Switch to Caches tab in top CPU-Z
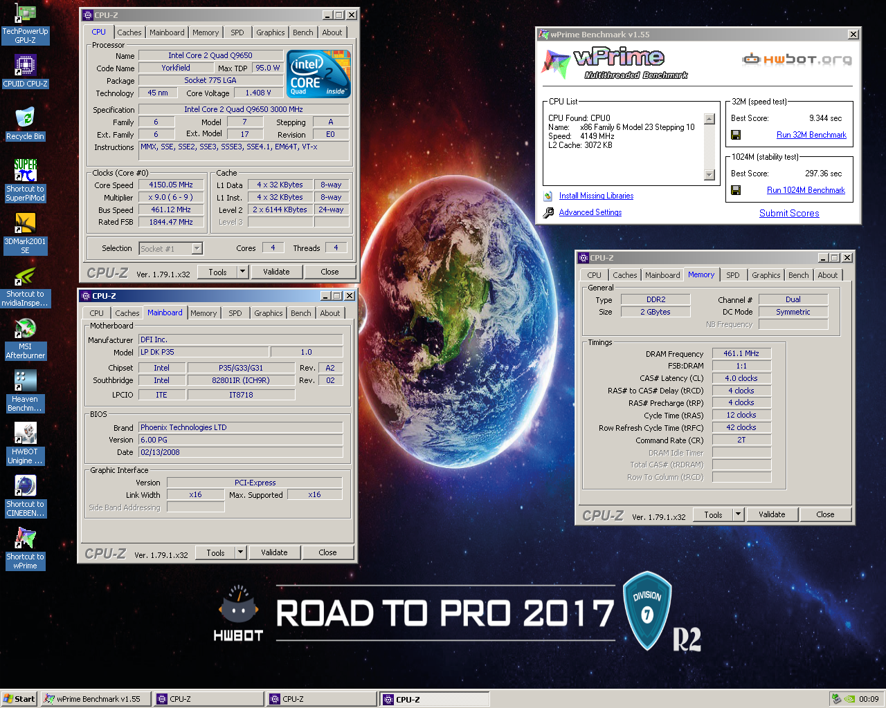The height and width of the screenshot is (708, 886). tap(129, 32)
